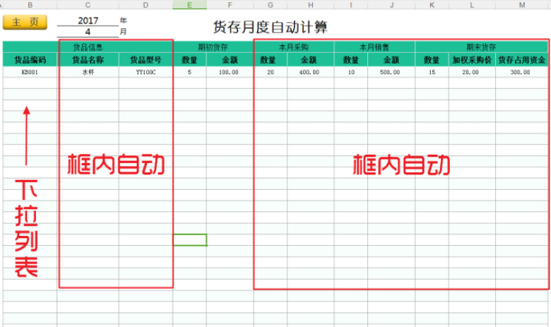Click the 加权采购价 header cell

472,60
